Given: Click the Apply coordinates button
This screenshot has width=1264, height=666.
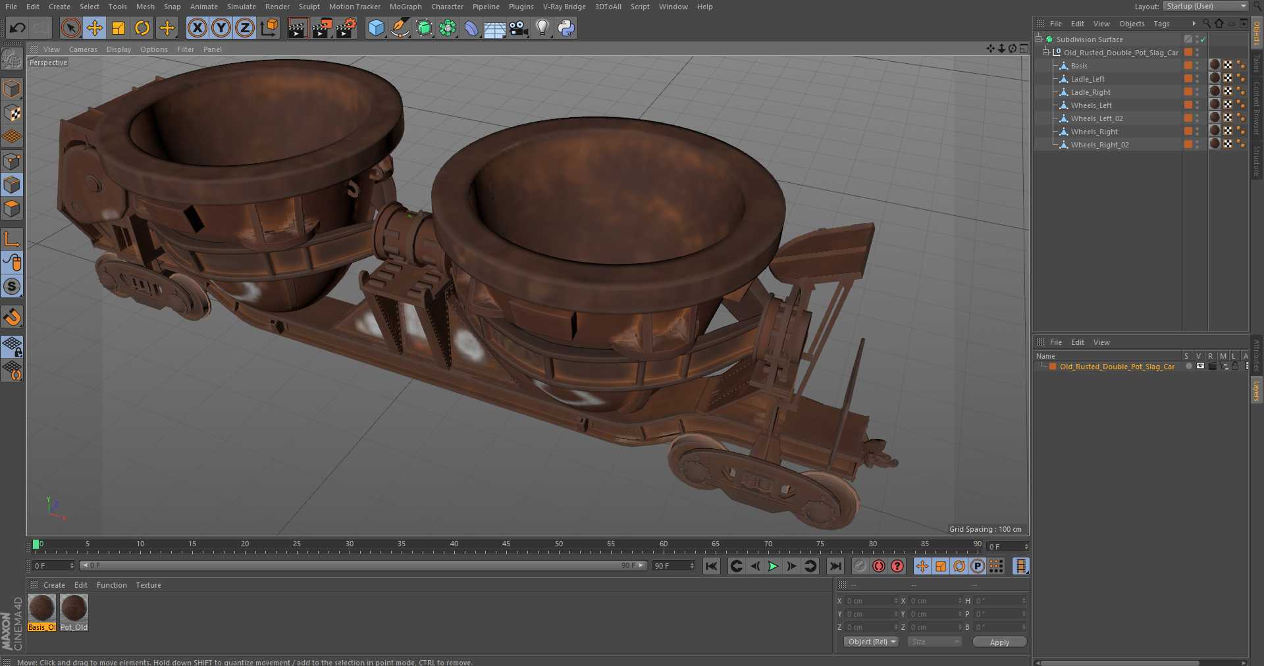Looking at the screenshot, I should 999,642.
